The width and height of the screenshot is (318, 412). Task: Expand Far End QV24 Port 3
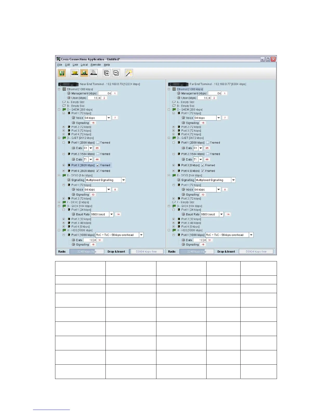point(174,223)
